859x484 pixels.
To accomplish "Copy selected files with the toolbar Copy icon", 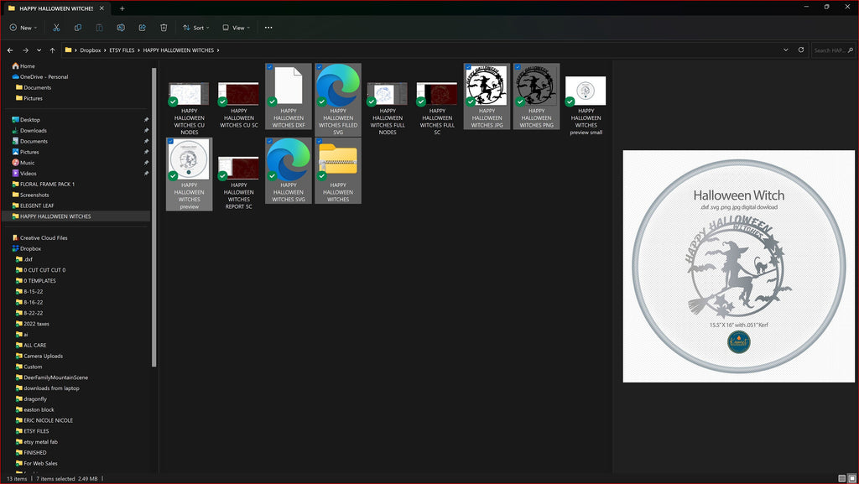I will point(78,28).
